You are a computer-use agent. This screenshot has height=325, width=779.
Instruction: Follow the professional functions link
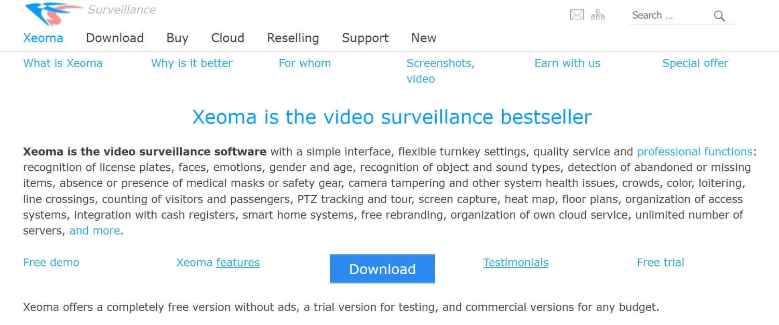[x=695, y=152]
